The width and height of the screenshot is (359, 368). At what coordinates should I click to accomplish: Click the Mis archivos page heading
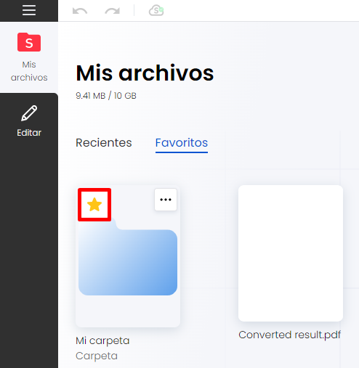(145, 73)
